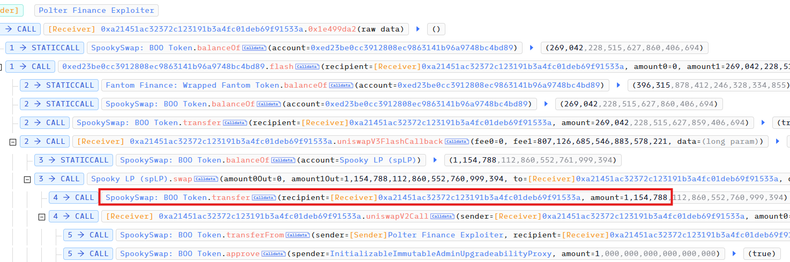This screenshot has width=790, height=262.
Task: Expand return arrow after account=Spooky LP (spLP)
Action: (x=436, y=160)
